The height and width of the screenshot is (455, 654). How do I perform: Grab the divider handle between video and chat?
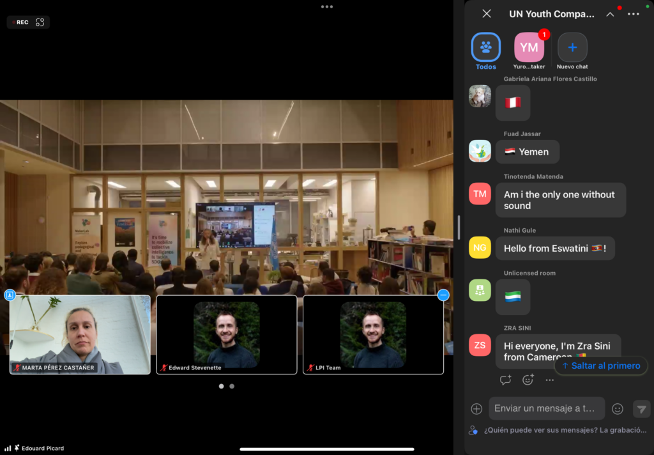tap(459, 227)
